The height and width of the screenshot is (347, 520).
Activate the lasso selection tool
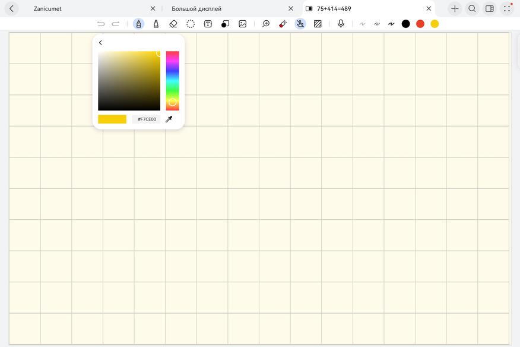191,24
